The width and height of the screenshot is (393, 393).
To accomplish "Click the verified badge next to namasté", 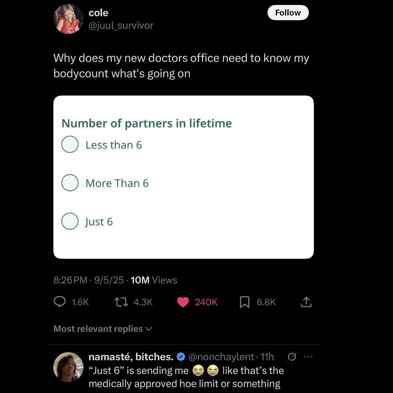I will click(x=180, y=357).
